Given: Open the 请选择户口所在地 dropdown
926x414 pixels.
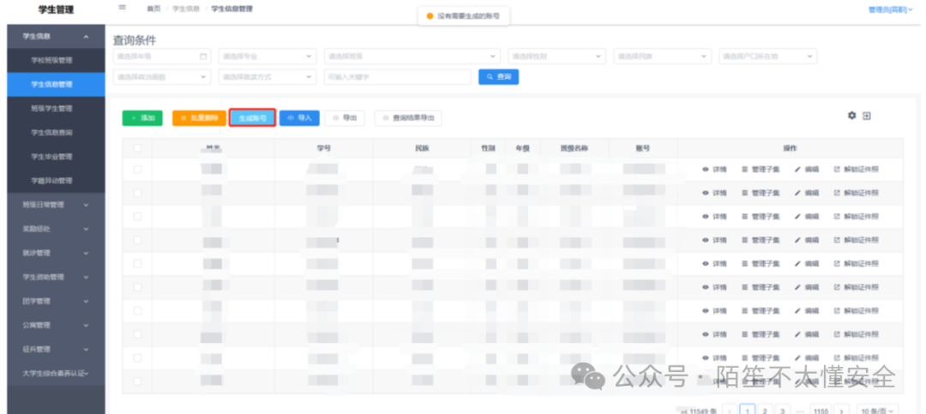Looking at the screenshot, I should pos(768,57).
